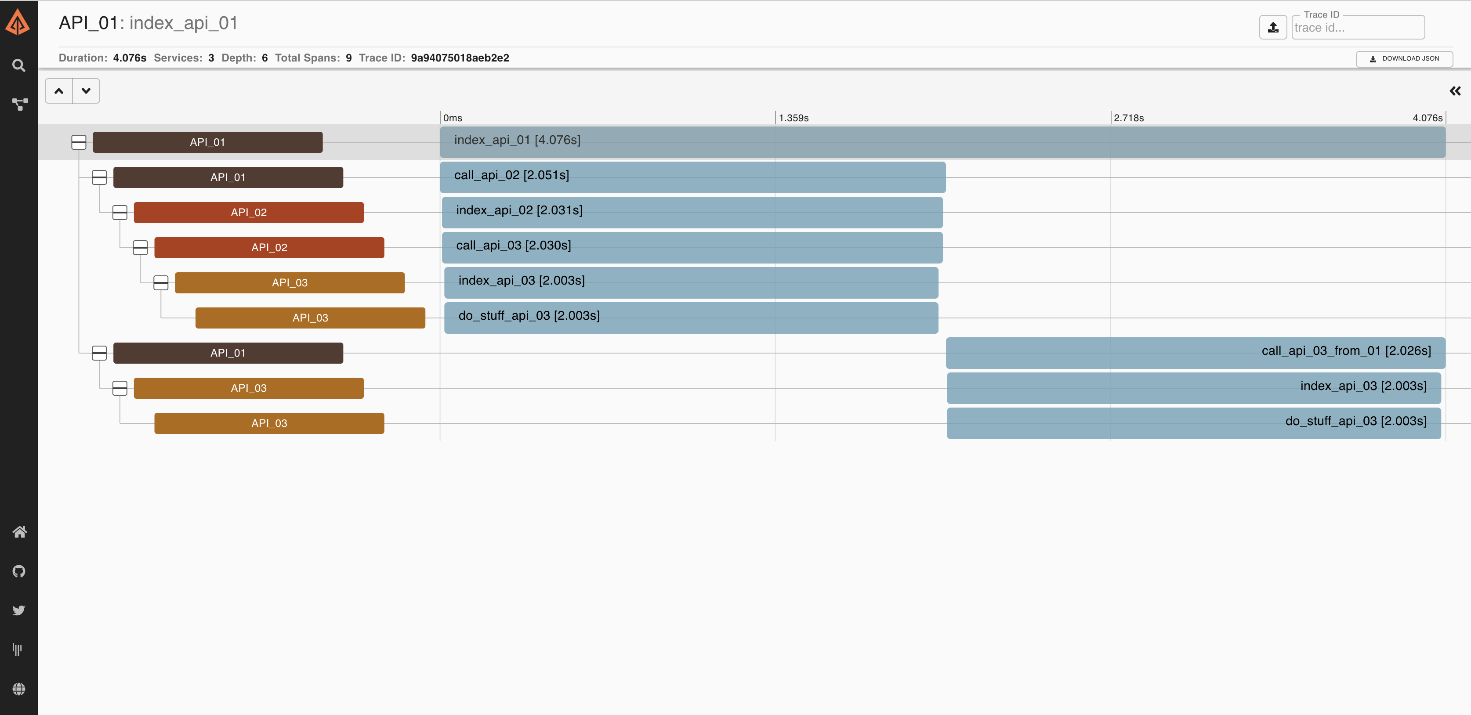Select the call_api_02 span bar
Image resolution: width=1471 pixels, height=715 pixels.
click(692, 177)
